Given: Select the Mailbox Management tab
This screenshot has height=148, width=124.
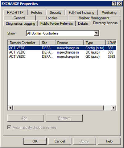Looking at the screenshot, I should [94, 18].
